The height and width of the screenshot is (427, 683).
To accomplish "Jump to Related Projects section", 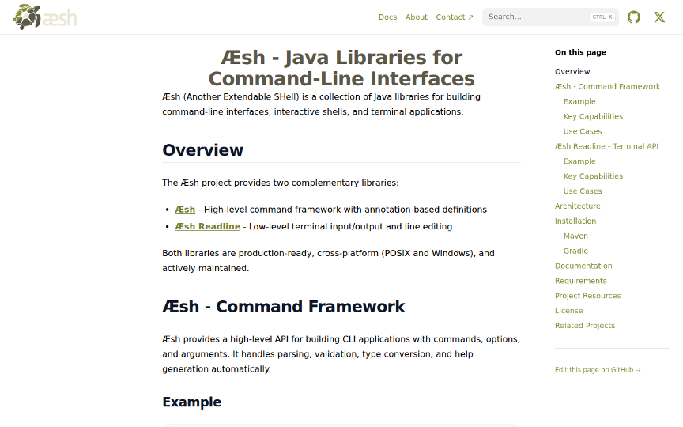I will pyautogui.click(x=584, y=326).
